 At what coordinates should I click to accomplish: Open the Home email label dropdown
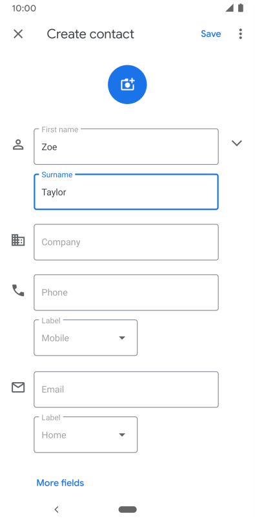click(86, 434)
